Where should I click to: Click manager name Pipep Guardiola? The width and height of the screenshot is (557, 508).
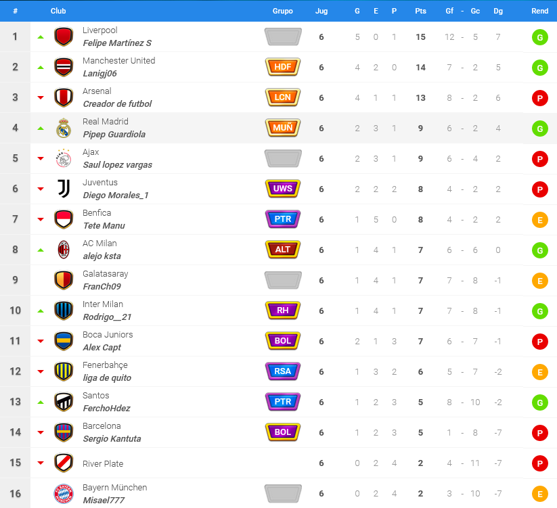[x=114, y=135]
